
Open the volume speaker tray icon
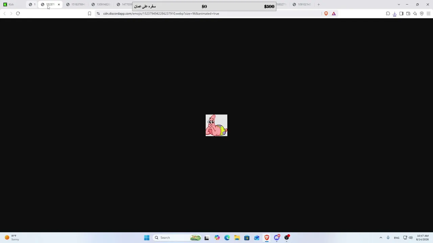411,238
